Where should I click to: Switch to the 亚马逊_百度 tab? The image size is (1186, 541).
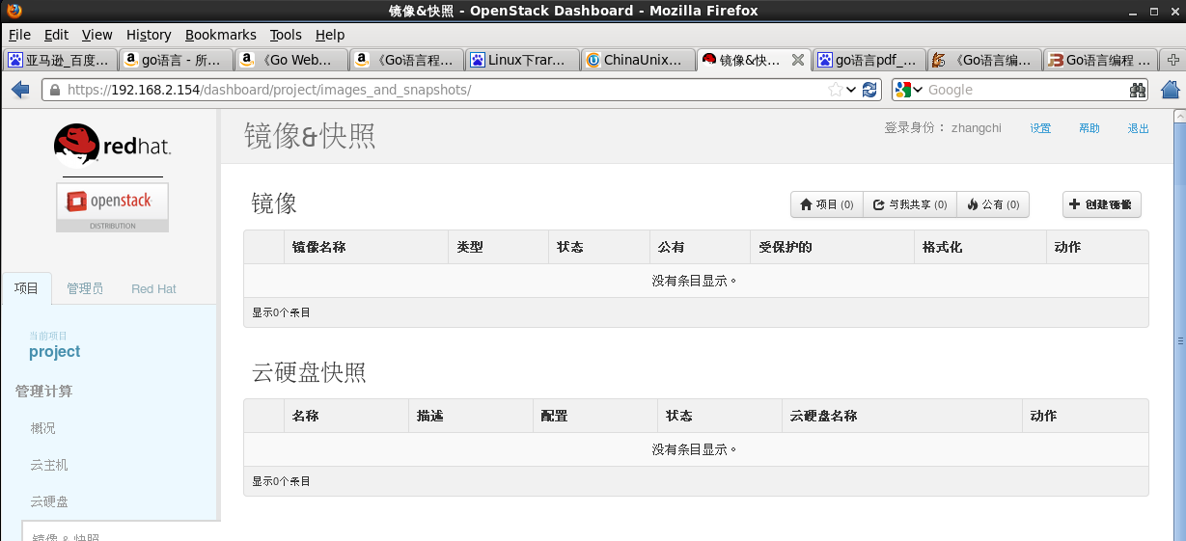(61, 60)
